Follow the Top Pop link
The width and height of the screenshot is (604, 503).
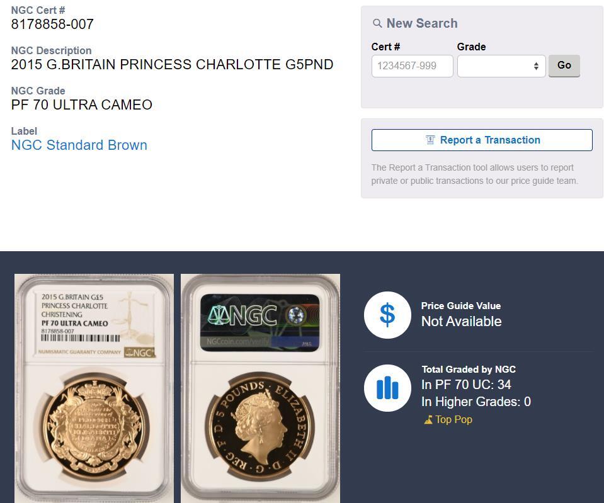[453, 419]
